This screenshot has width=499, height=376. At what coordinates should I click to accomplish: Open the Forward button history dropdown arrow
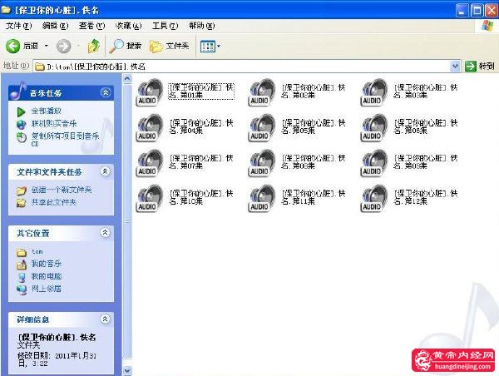tap(78, 46)
